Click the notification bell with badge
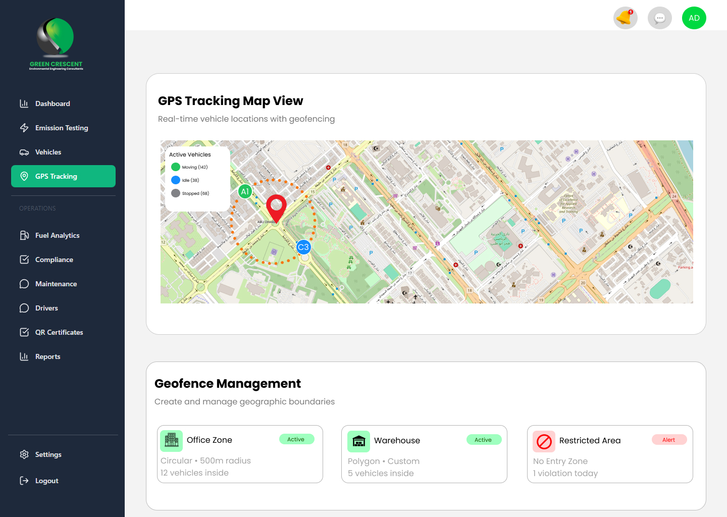 click(625, 18)
